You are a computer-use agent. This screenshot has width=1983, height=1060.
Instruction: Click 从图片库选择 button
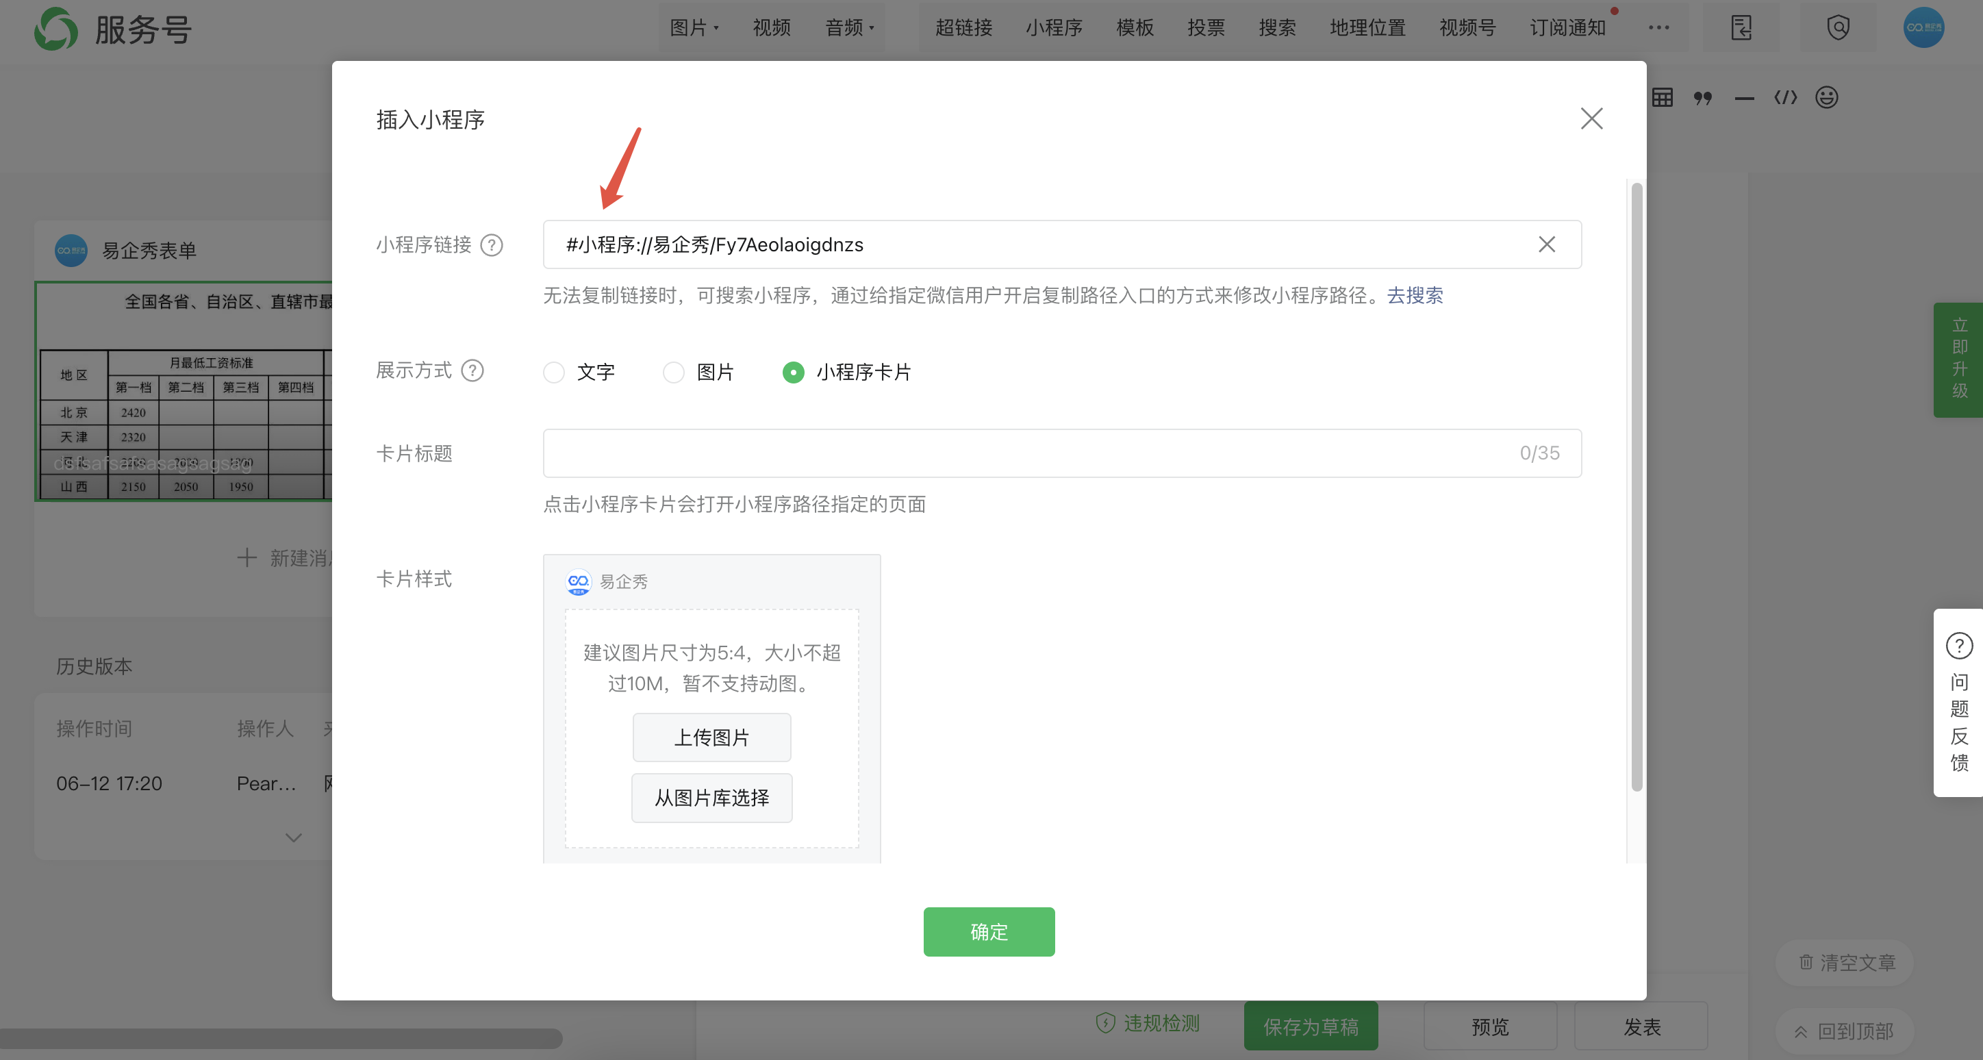(x=711, y=798)
